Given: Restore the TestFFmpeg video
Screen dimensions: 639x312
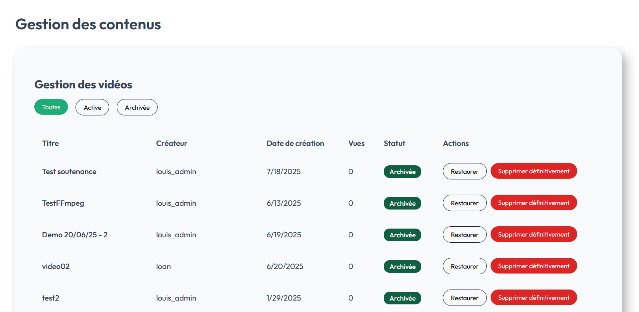Looking at the screenshot, I should tap(465, 203).
